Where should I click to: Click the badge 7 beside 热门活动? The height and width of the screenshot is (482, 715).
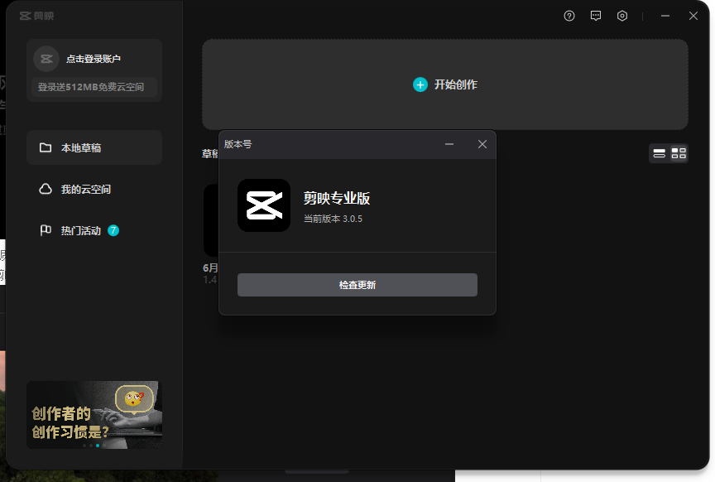[113, 230]
